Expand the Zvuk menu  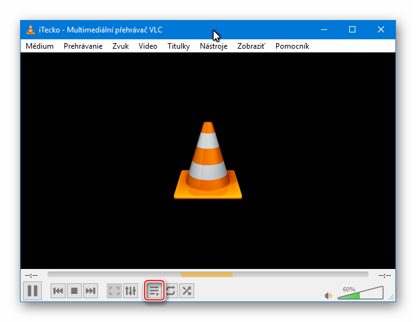click(121, 46)
